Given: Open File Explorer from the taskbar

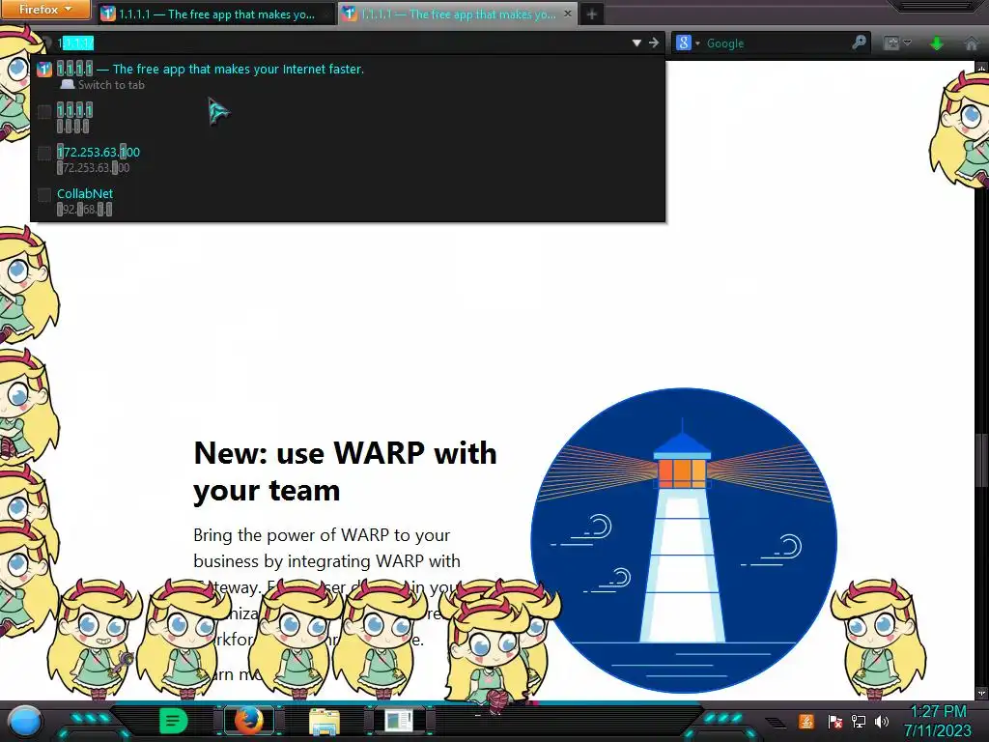Looking at the screenshot, I should click(325, 721).
